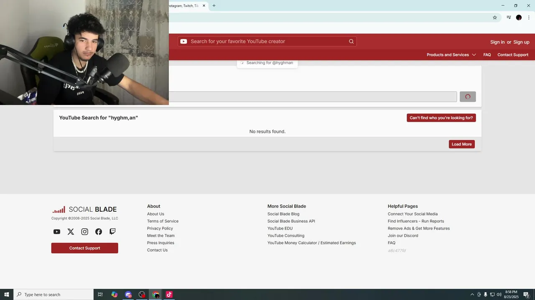Open FAQ link under Helpful Pages
535x300 pixels.
coord(392,243)
